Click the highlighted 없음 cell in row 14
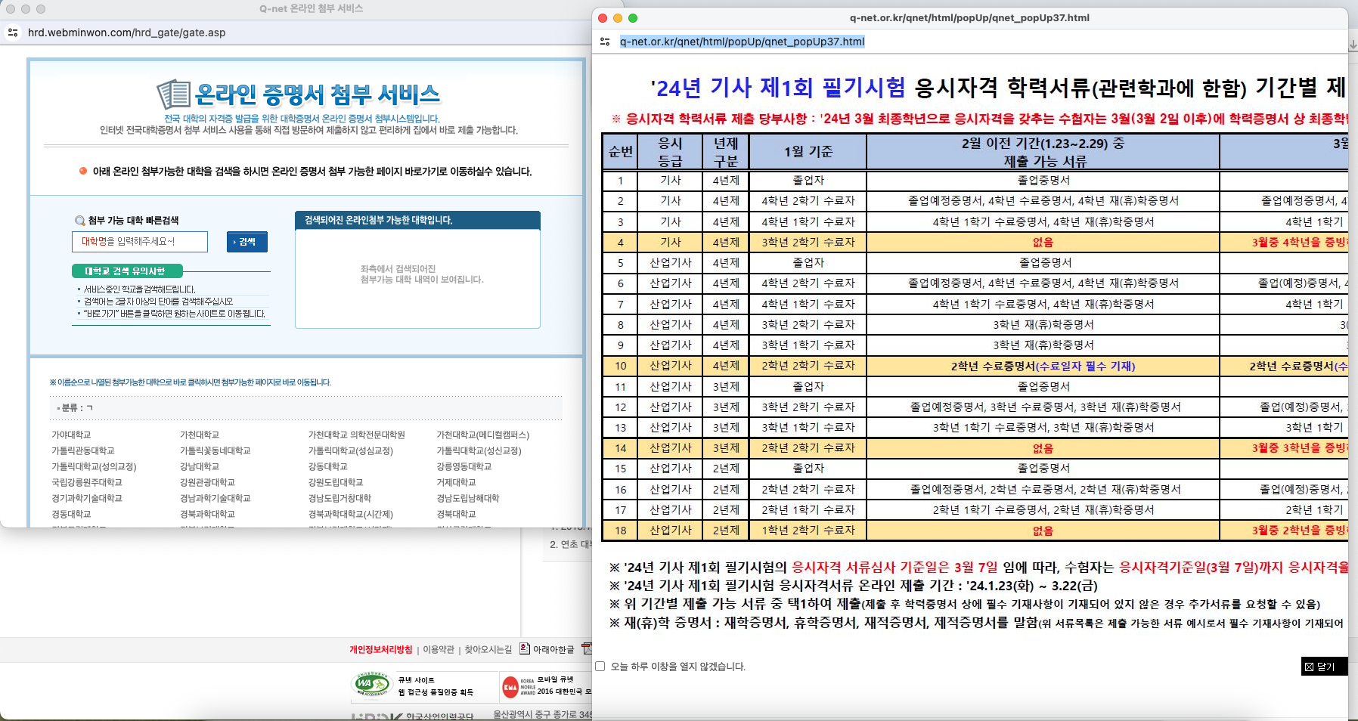The image size is (1358, 721). (1043, 448)
